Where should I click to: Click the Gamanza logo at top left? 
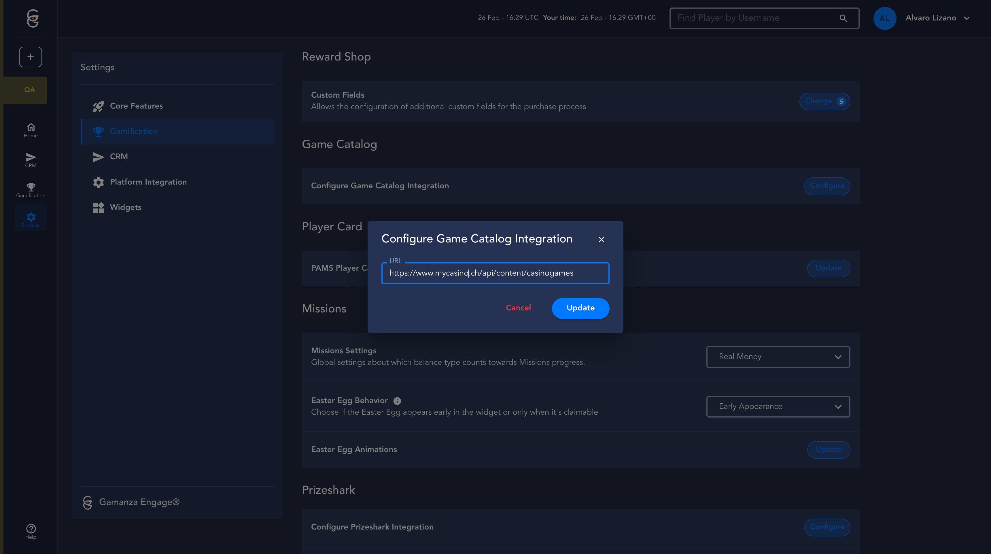click(32, 18)
